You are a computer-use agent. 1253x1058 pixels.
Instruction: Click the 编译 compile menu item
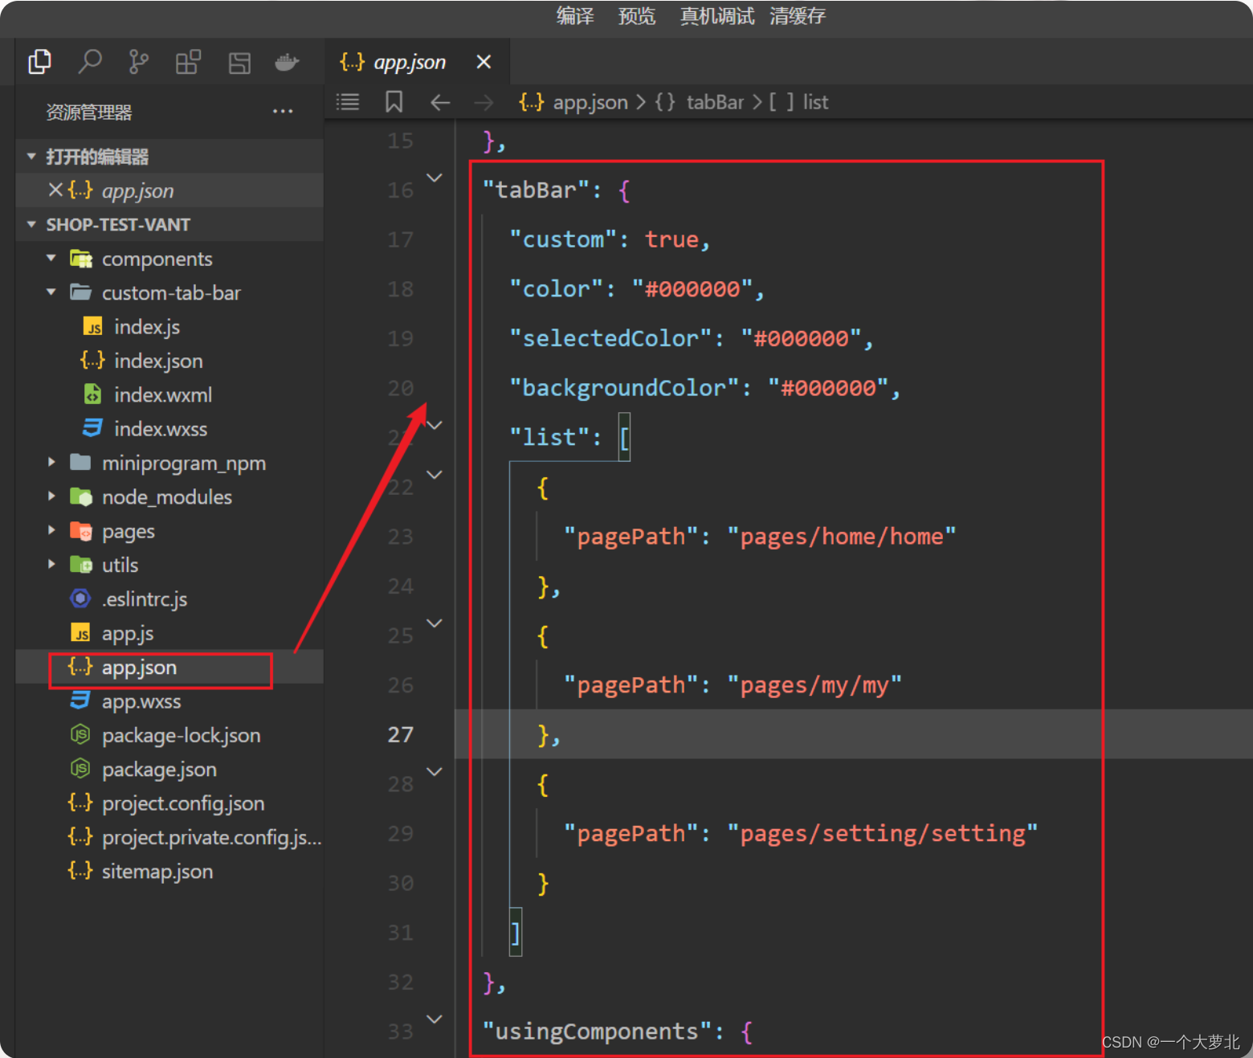tap(575, 16)
